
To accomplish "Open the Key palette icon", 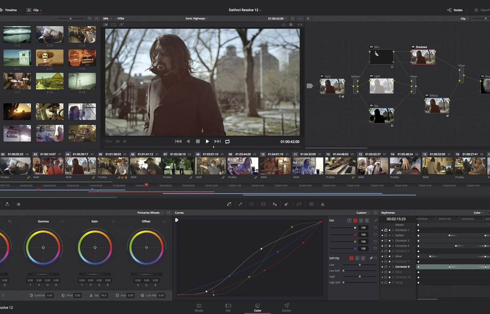I will [x=285, y=204].
